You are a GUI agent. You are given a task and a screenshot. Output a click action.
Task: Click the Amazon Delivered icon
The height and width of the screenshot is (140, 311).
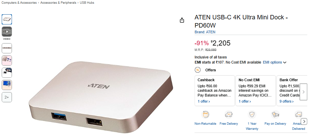298,115
